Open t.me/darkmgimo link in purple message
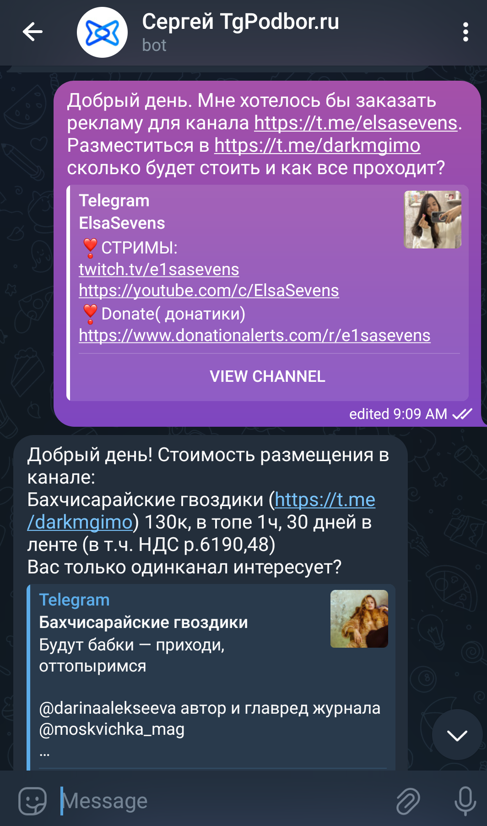Image resolution: width=487 pixels, height=826 pixels. point(317,145)
